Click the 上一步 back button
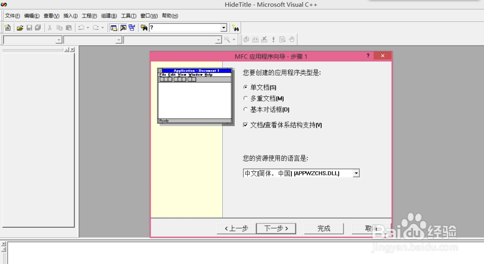This screenshot has height=264, width=484. coord(237,229)
